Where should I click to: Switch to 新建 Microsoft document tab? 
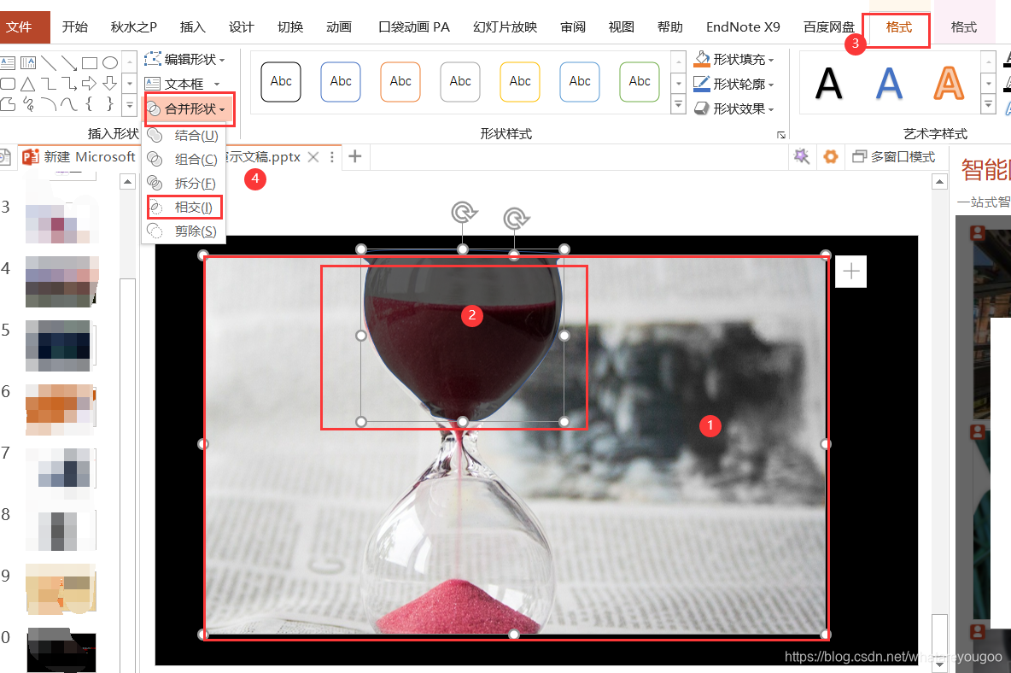[78, 156]
